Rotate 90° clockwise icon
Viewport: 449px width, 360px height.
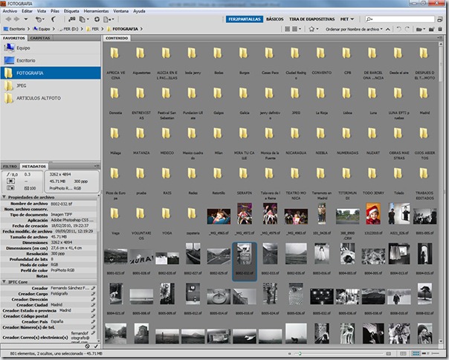pyautogui.click(x=407, y=29)
